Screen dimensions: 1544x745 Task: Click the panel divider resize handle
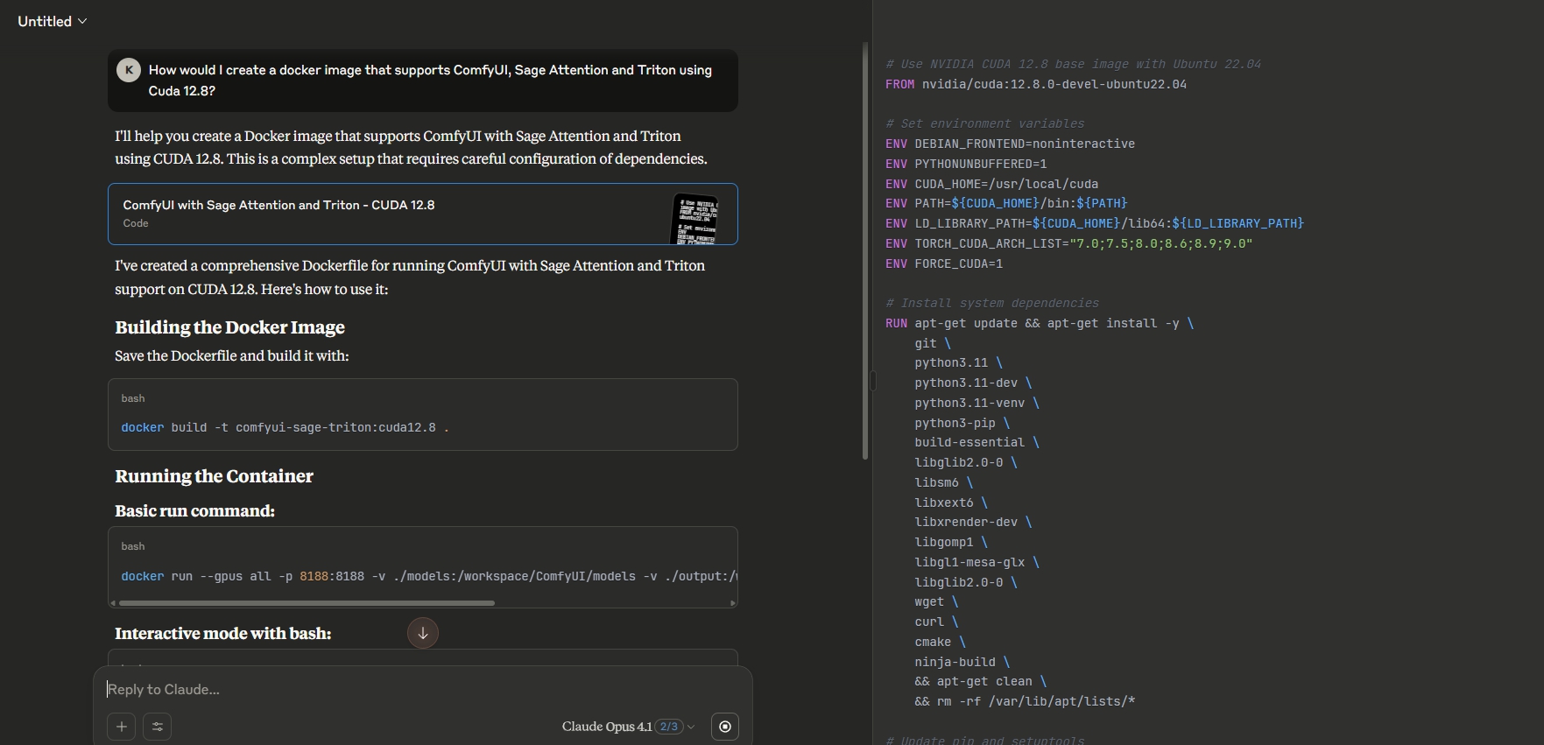[872, 380]
